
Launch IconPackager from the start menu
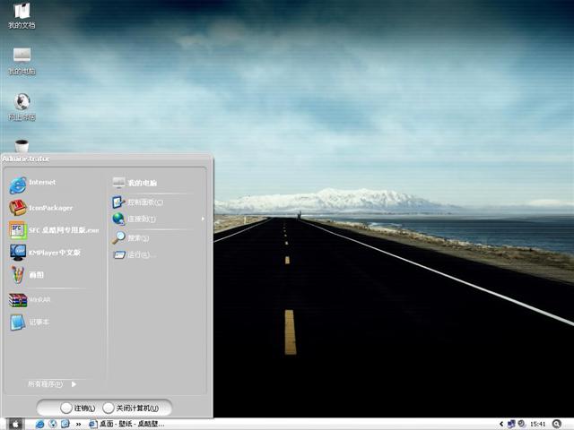click(41, 208)
